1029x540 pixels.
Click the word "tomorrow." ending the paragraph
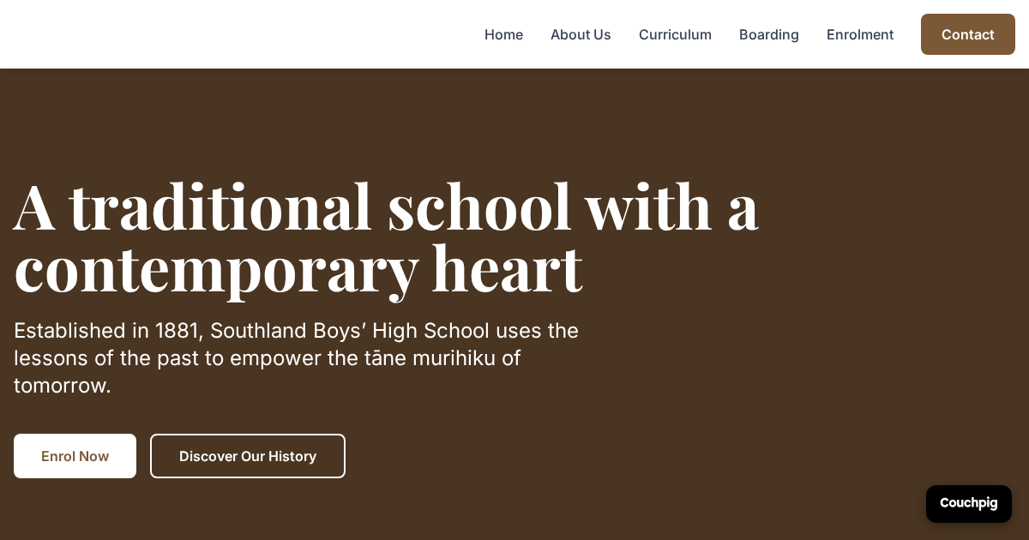click(x=63, y=386)
